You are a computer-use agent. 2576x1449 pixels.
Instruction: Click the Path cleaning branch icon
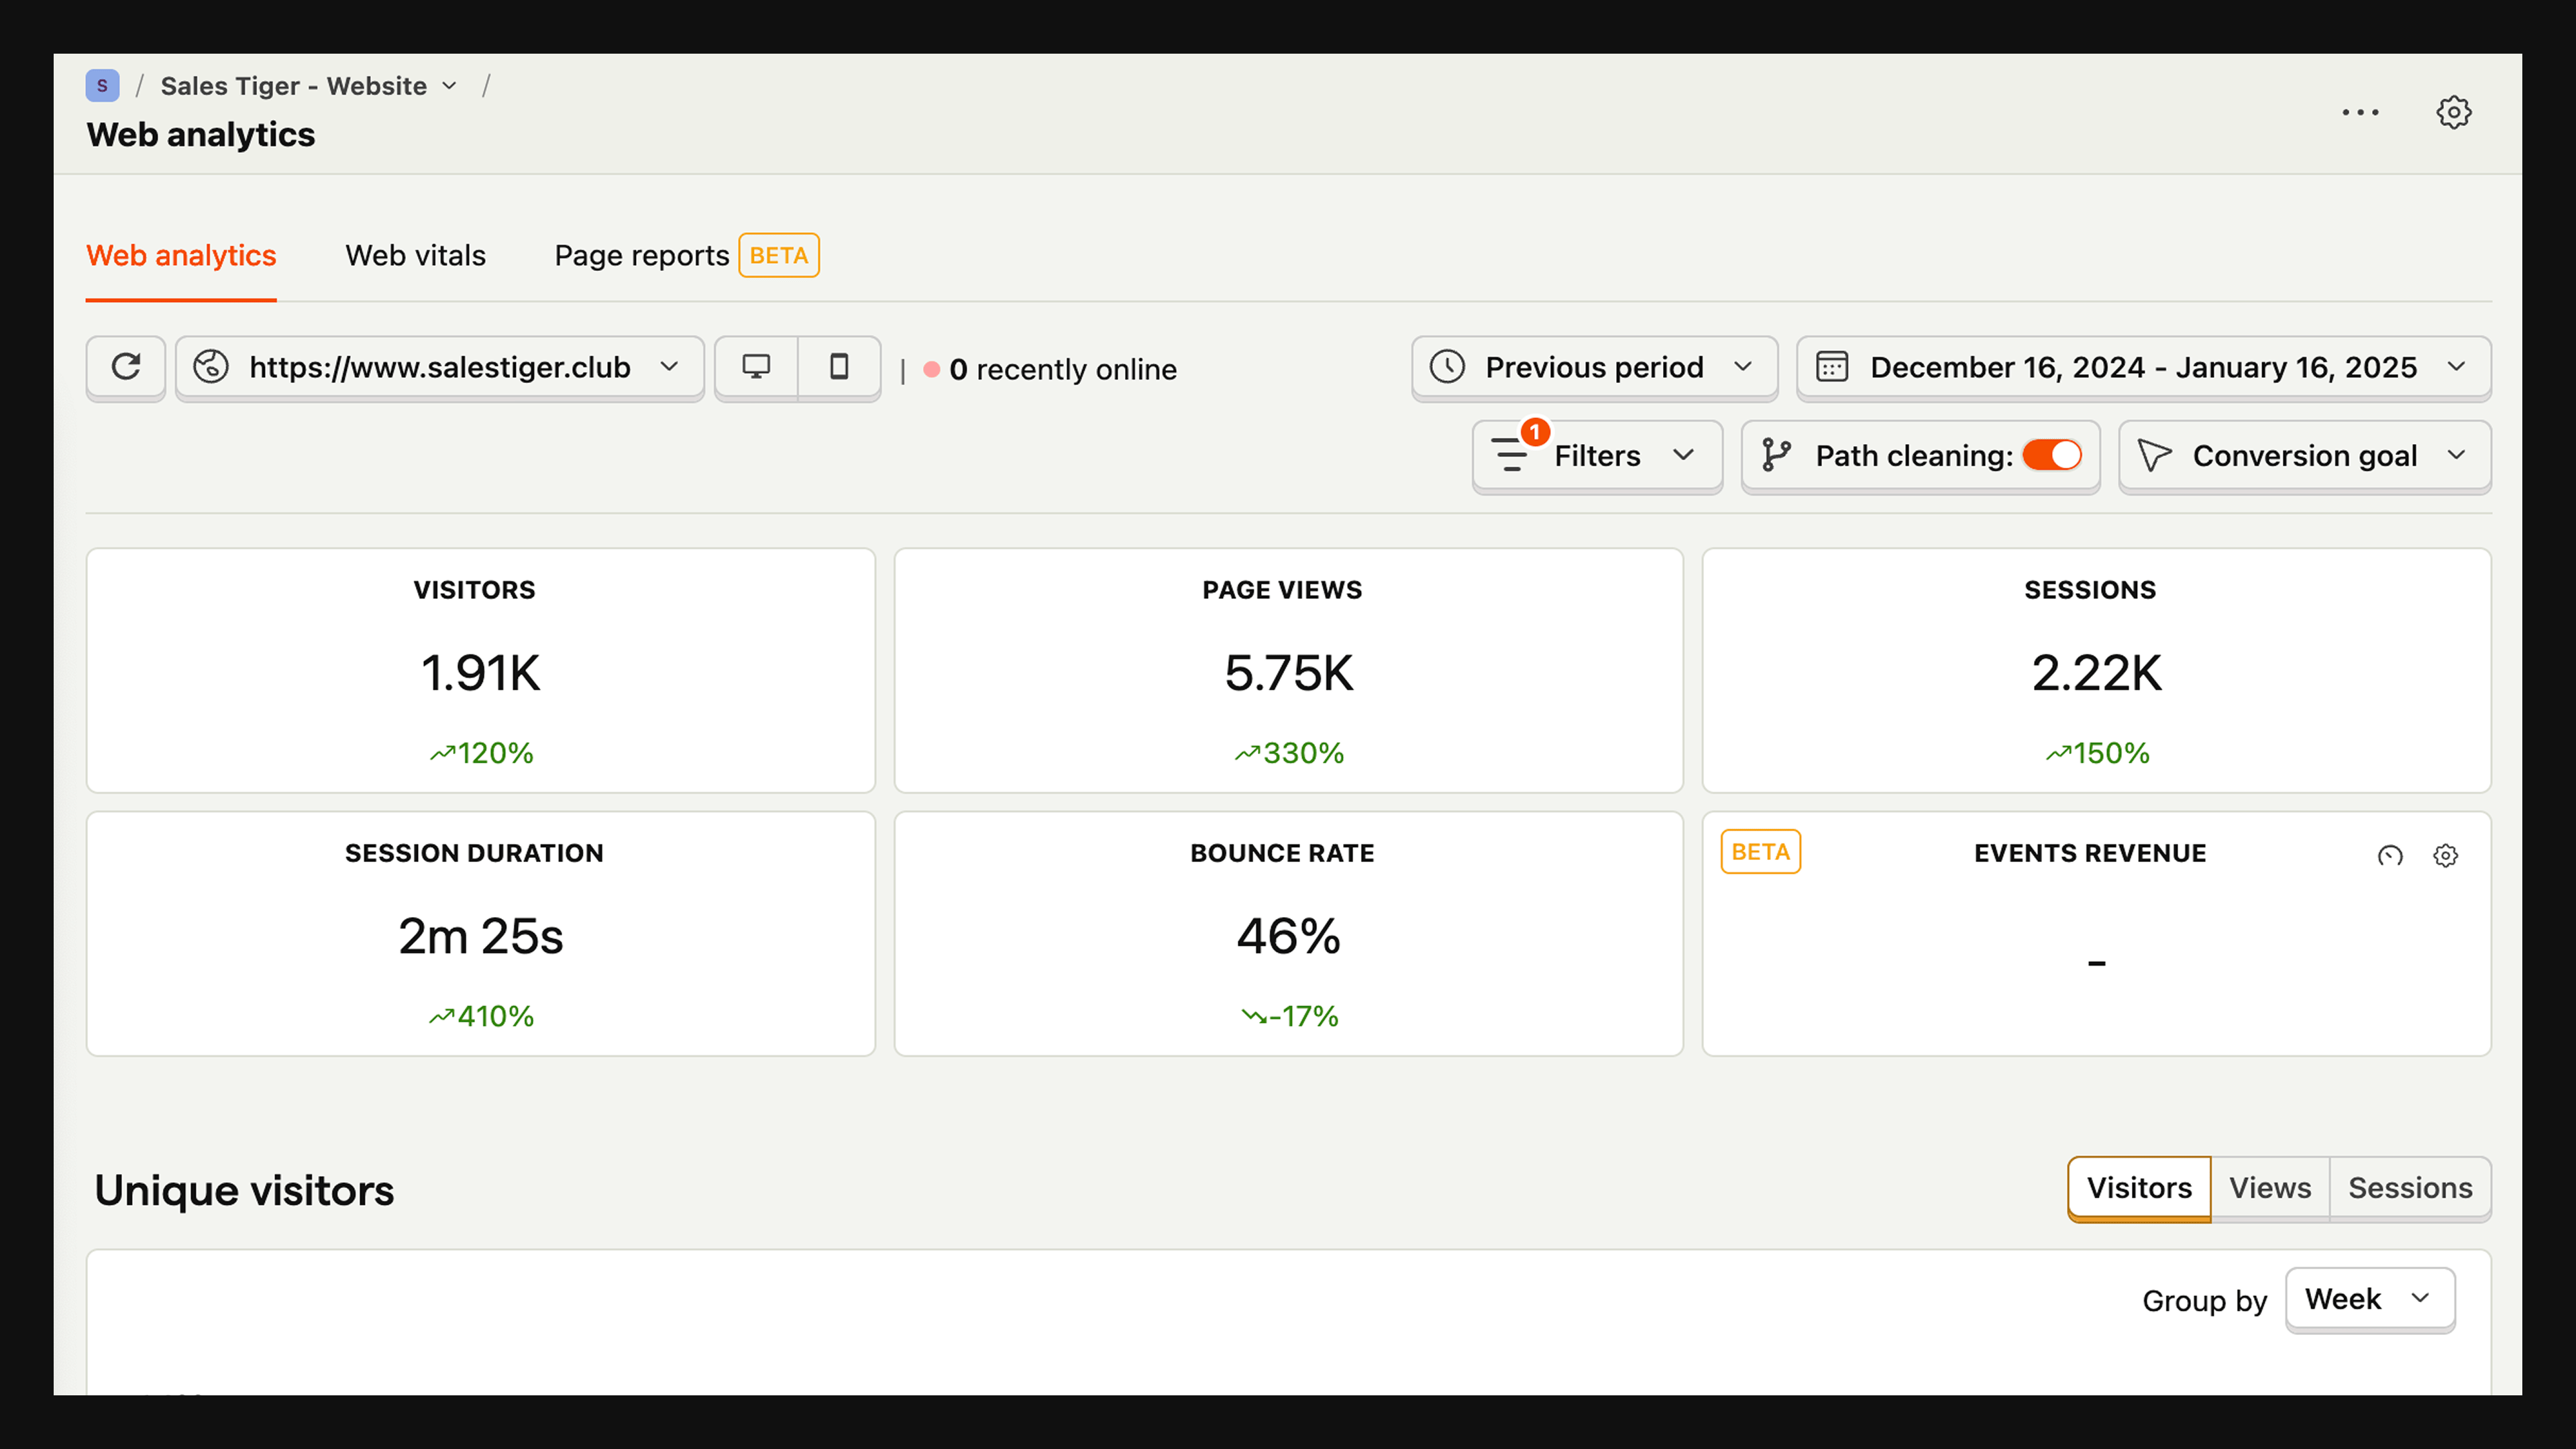[1776, 455]
